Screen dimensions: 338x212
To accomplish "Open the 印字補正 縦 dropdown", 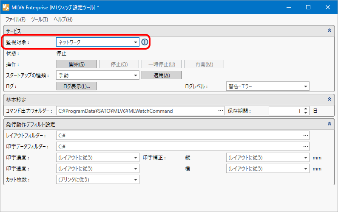I will pos(268,158).
